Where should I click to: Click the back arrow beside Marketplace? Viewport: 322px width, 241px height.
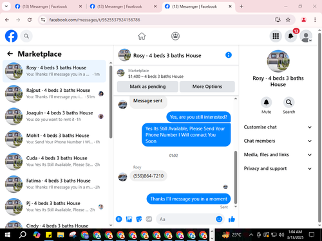[10, 53]
